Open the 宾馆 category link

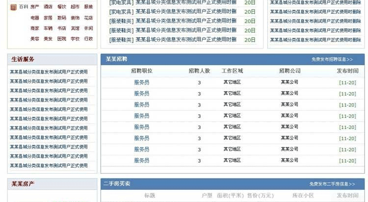point(75,28)
